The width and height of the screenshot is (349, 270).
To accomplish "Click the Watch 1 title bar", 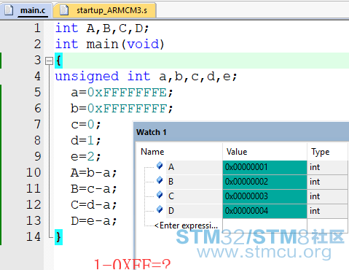I will click(x=241, y=132).
